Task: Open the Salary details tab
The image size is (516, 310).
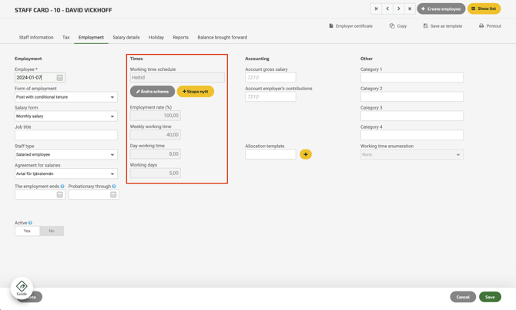Action: pos(126,38)
